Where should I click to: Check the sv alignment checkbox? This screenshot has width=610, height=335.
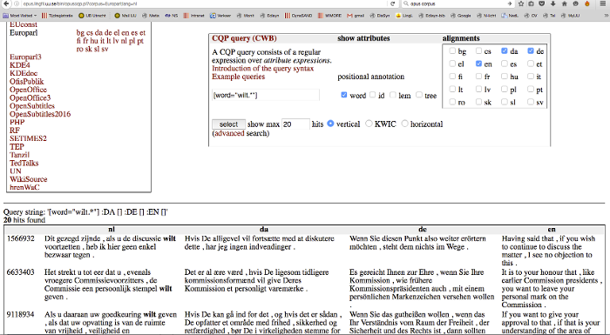point(531,102)
